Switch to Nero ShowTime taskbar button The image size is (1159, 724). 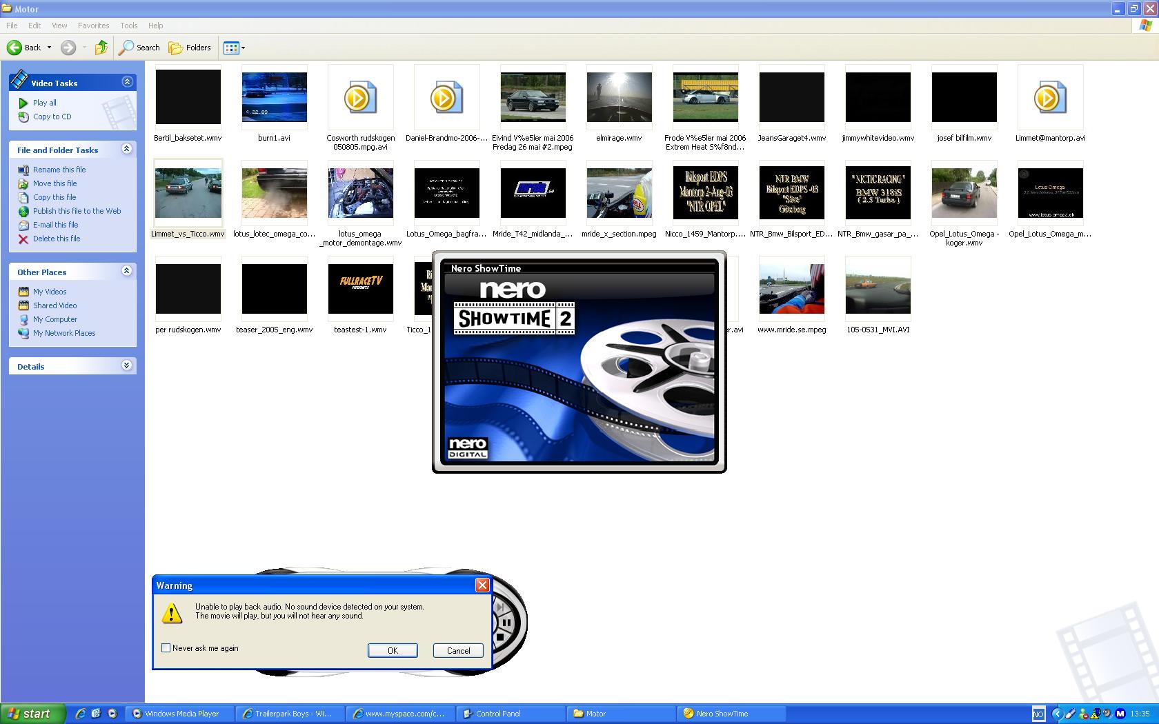coord(733,714)
